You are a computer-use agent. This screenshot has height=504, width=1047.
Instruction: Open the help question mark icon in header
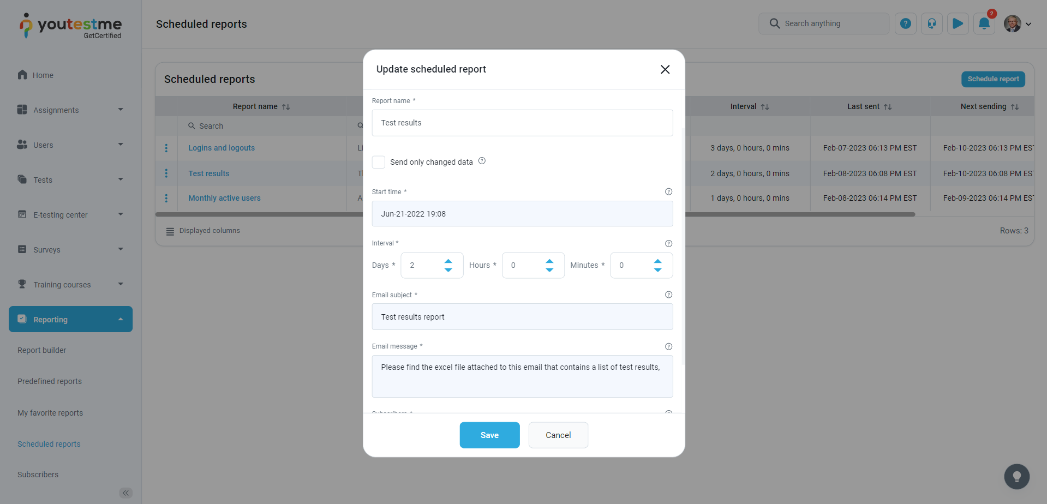tap(905, 24)
